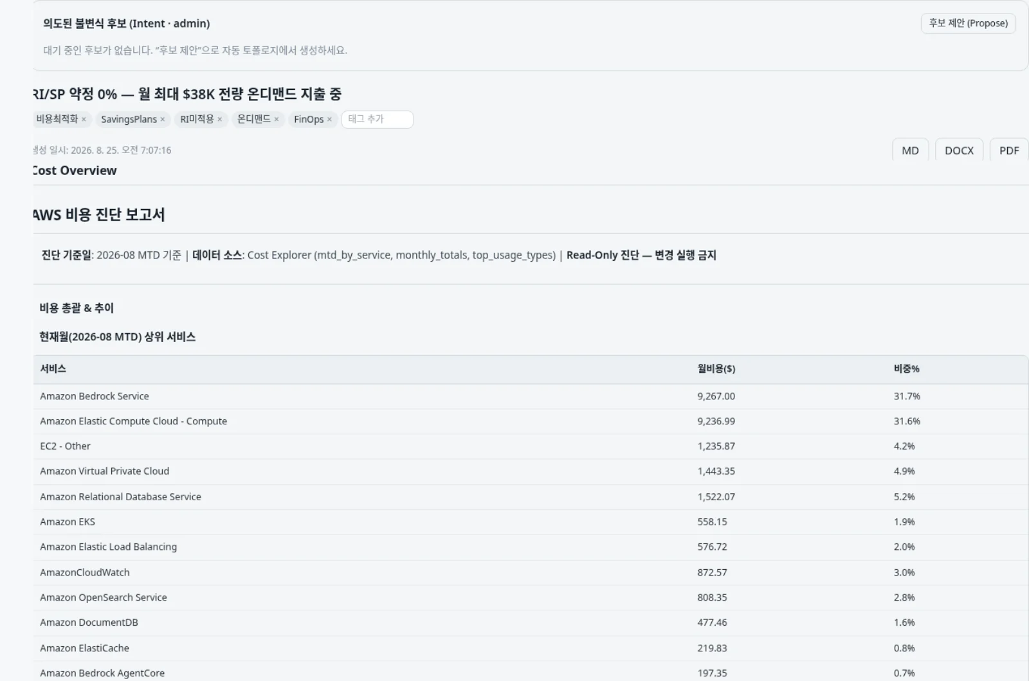
Task: Click the Cost Overview section title
Action: (x=75, y=170)
